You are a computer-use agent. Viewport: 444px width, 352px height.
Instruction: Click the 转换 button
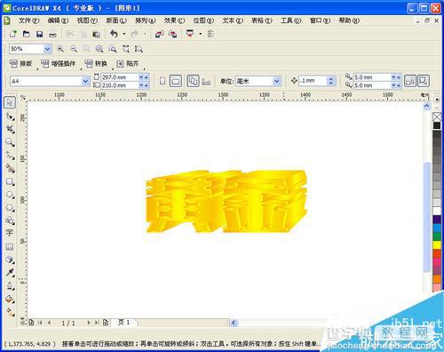coord(96,63)
